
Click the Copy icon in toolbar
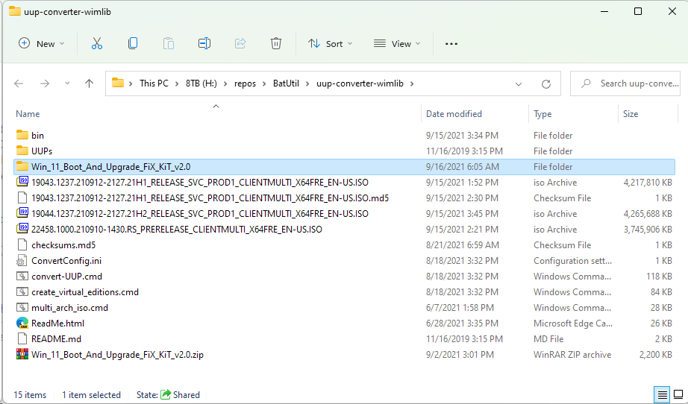tap(133, 44)
